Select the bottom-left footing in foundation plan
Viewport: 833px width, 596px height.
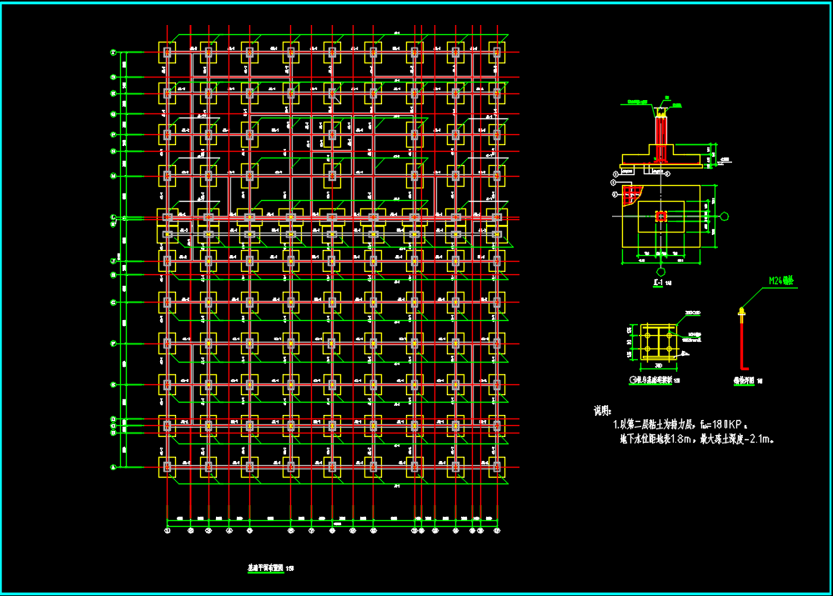(168, 467)
